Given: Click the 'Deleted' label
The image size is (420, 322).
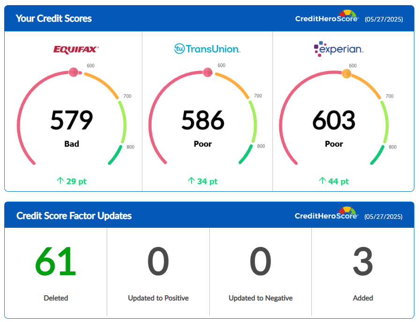Looking at the screenshot, I should pos(56,298).
